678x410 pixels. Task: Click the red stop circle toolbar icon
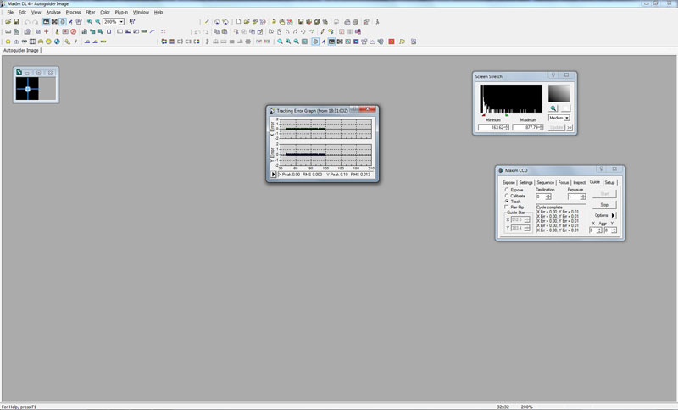point(74,30)
